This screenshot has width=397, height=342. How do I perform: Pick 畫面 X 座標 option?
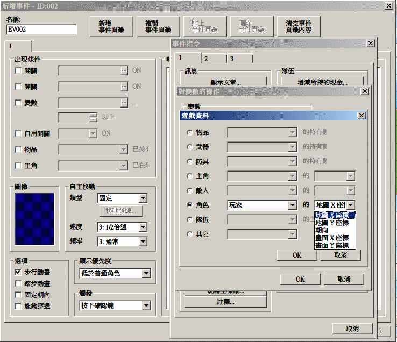(x=335, y=238)
